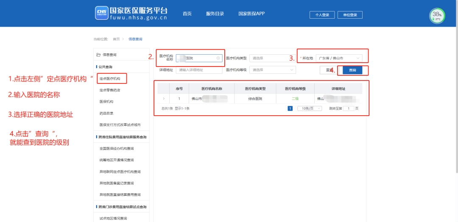Open the 医疗机构类型 dropdown
This screenshot has width=458, height=222.
[273, 58]
